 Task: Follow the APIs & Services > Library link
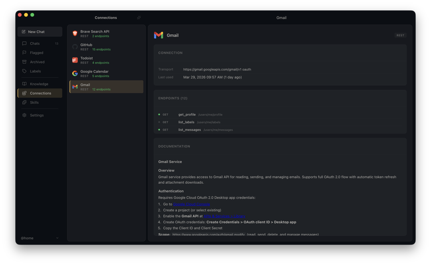224,216
